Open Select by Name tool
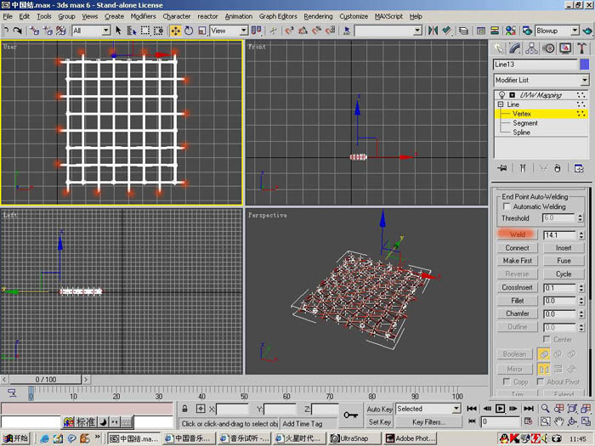 pyautogui.click(x=132, y=31)
